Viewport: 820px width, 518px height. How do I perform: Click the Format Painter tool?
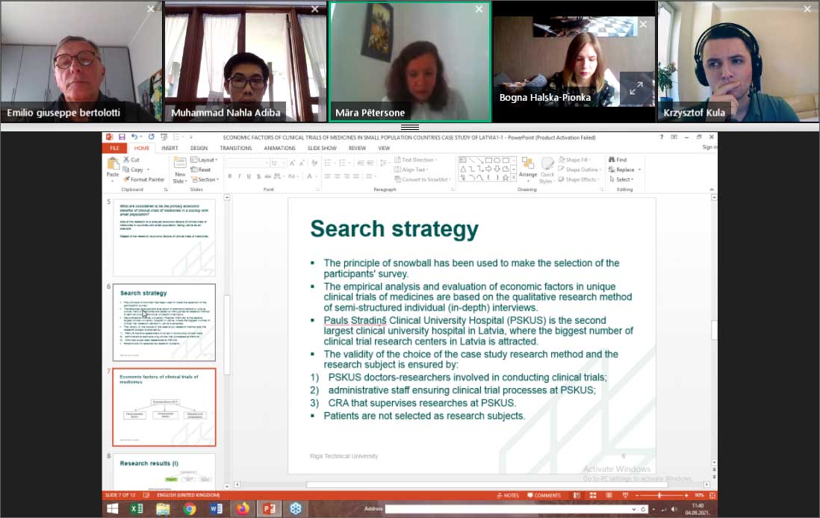point(144,179)
